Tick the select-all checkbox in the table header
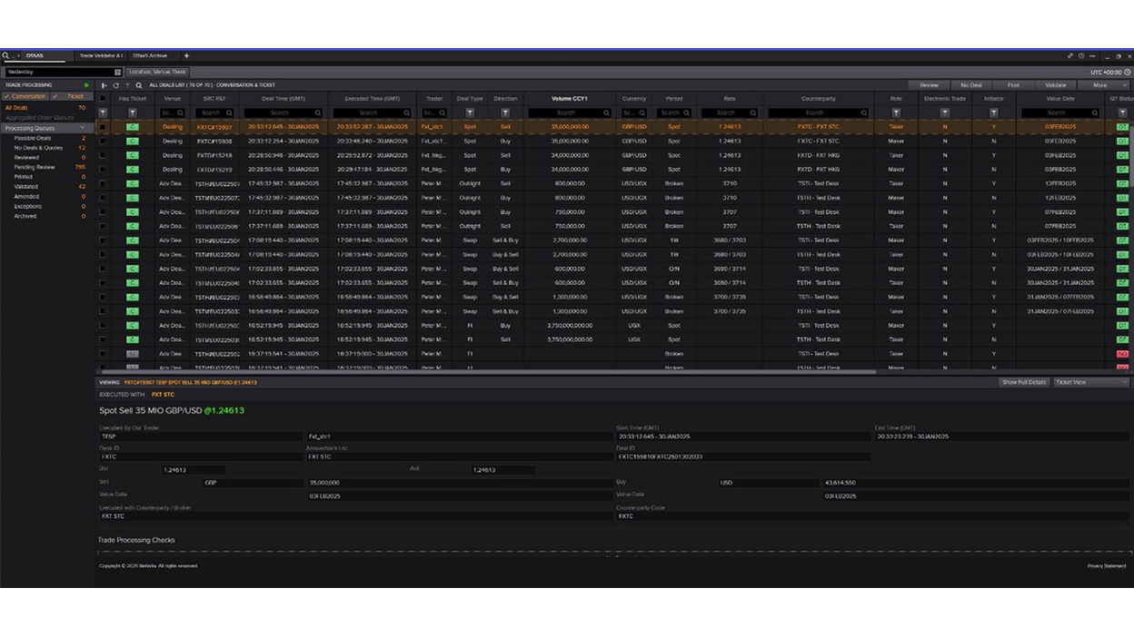The width and height of the screenshot is (1134, 637). [x=103, y=99]
